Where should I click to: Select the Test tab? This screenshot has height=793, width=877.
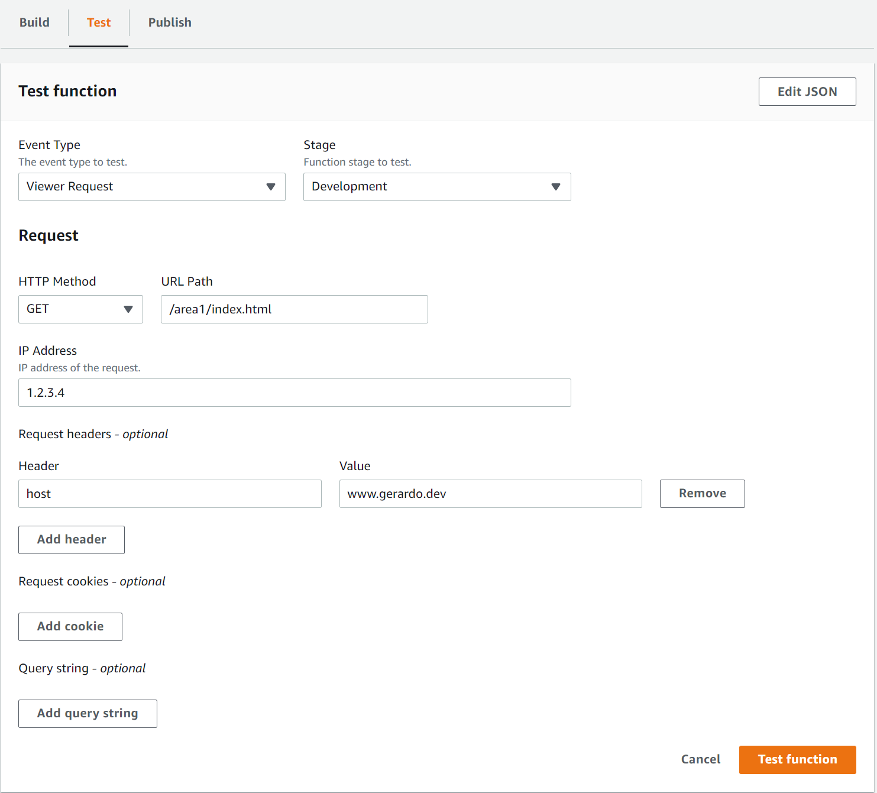pyautogui.click(x=99, y=22)
